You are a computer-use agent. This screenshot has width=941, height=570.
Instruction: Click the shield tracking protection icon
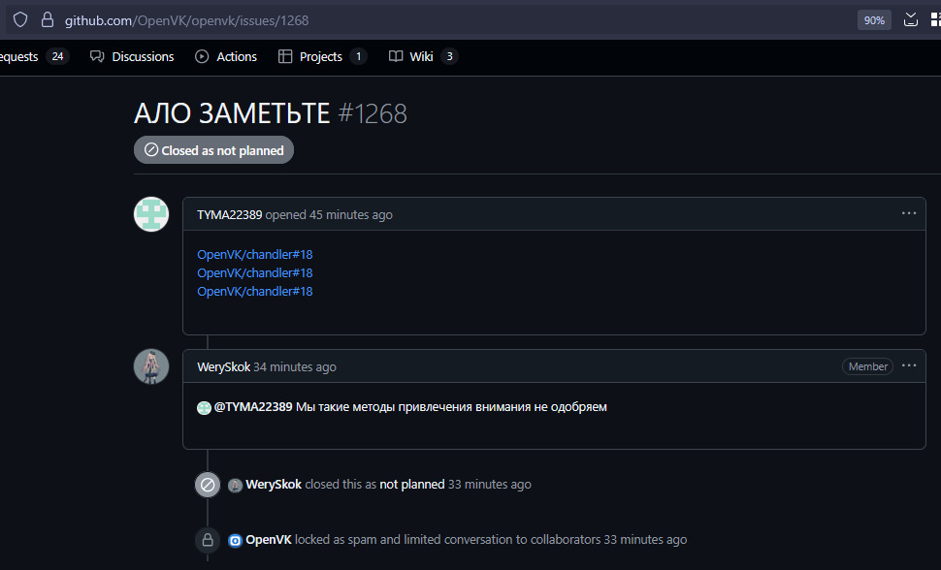(x=20, y=19)
